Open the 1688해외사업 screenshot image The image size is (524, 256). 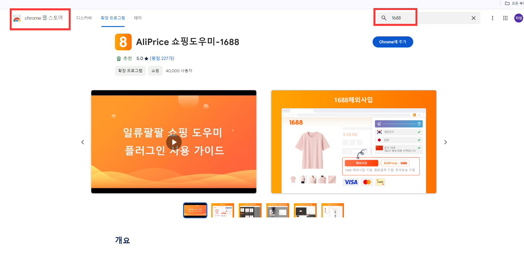(x=354, y=142)
